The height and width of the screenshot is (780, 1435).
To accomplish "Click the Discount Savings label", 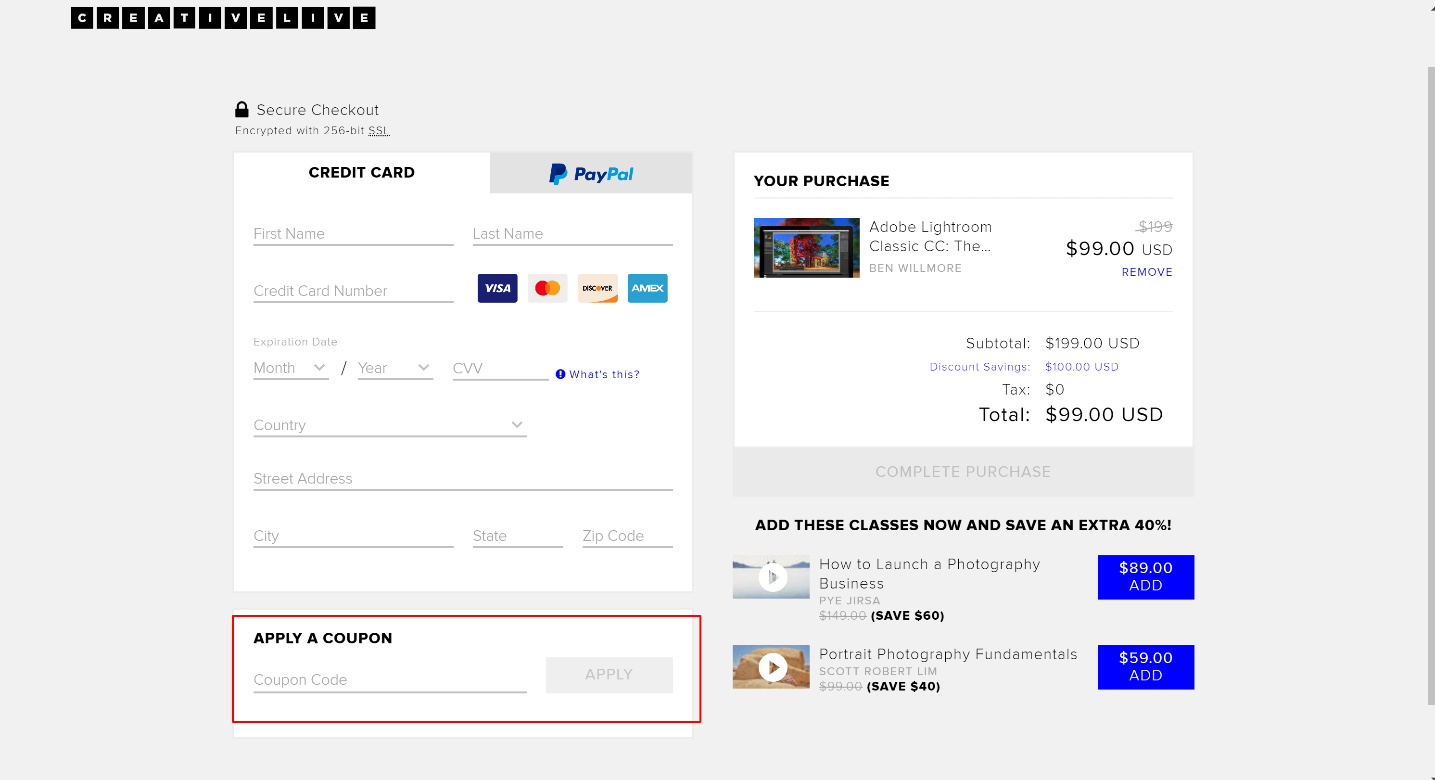I will (980, 367).
